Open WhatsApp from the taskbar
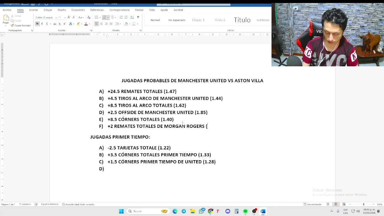Screen dimensions: 384x216 [202, 211]
